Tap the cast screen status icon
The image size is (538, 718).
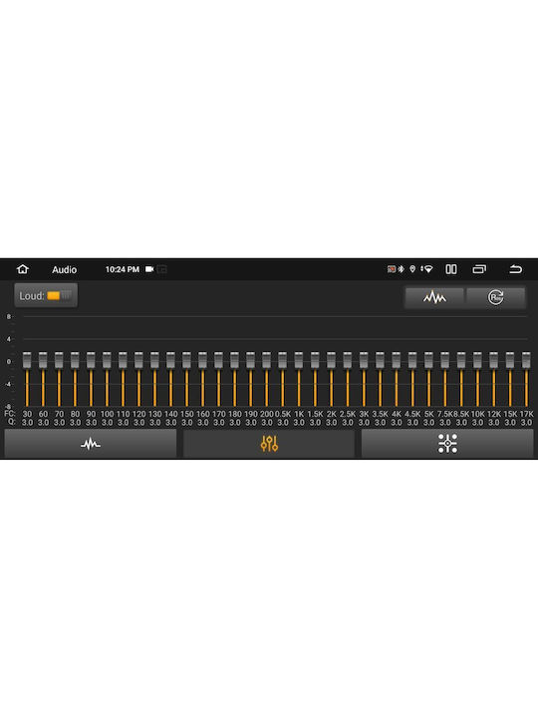tap(392, 269)
